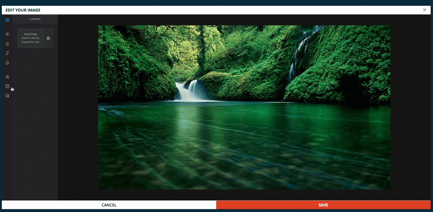The height and width of the screenshot is (212, 433).
Task: Select the text tool
Action: [x=7, y=77]
